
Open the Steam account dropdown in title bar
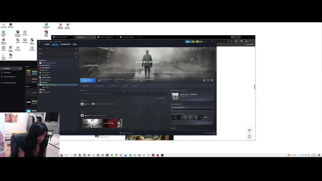tap(200, 41)
